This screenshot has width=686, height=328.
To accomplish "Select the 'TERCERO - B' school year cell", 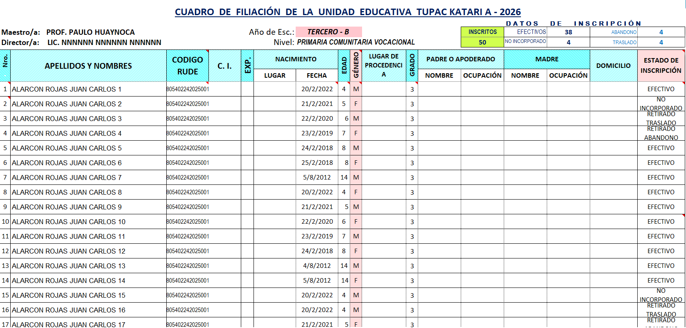I will point(328,32).
